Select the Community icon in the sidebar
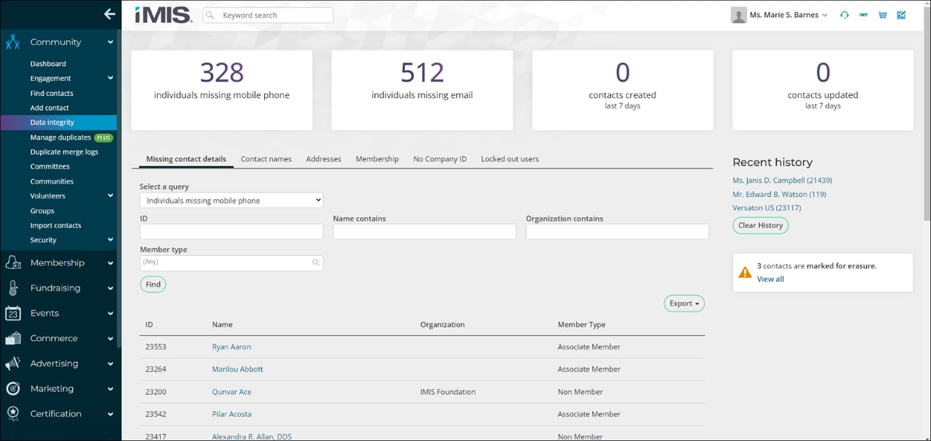Image resolution: width=931 pixels, height=441 pixels. click(12, 42)
